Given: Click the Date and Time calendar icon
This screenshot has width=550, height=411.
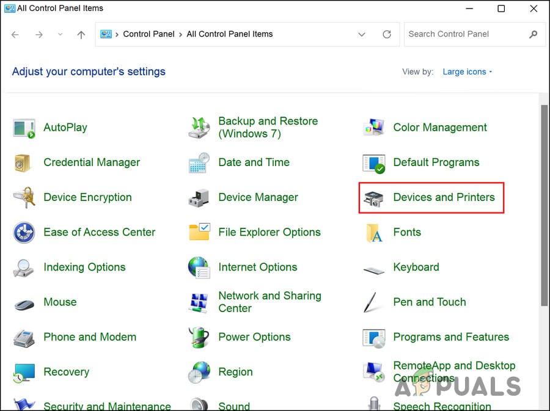Looking at the screenshot, I should coord(199,163).
